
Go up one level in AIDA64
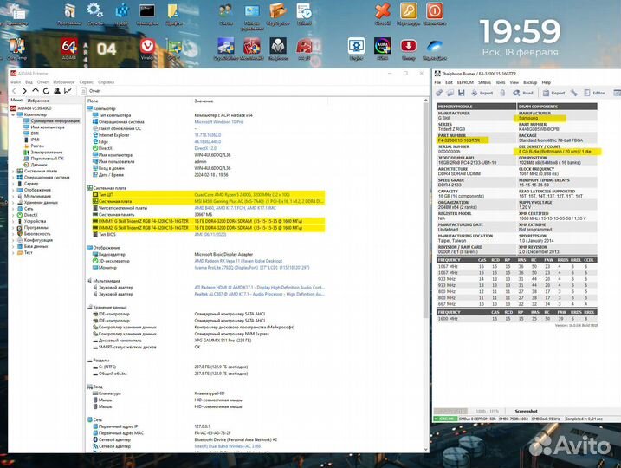[36, 91]
